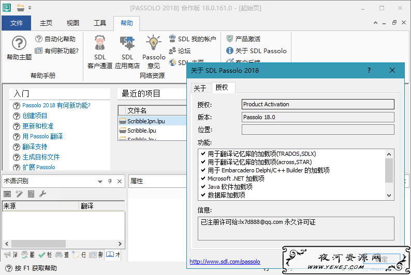Open 自动化帮助 automation help

(x=55, y=39)
